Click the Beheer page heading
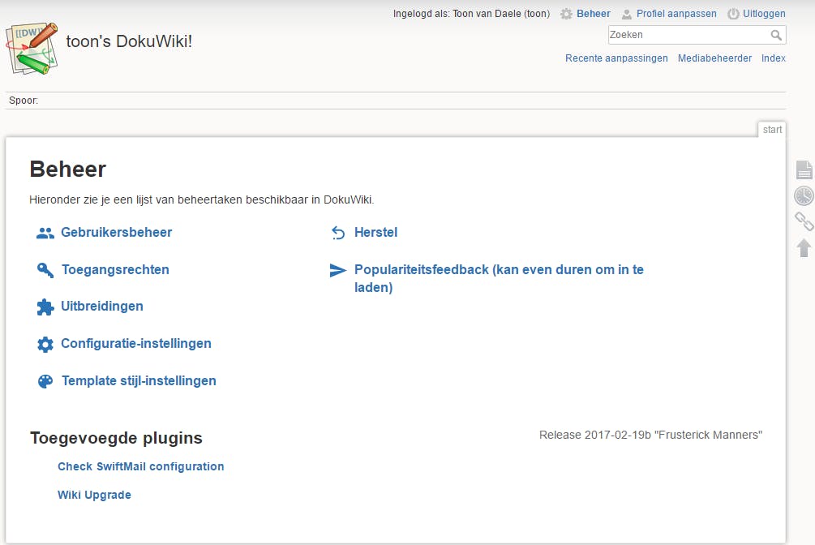Viewport: 815px width, 545px height. pyautogui.click(x=67, y=169)
